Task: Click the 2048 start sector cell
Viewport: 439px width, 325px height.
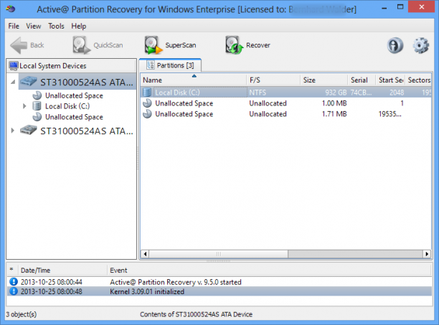Action: coord(397,93)
